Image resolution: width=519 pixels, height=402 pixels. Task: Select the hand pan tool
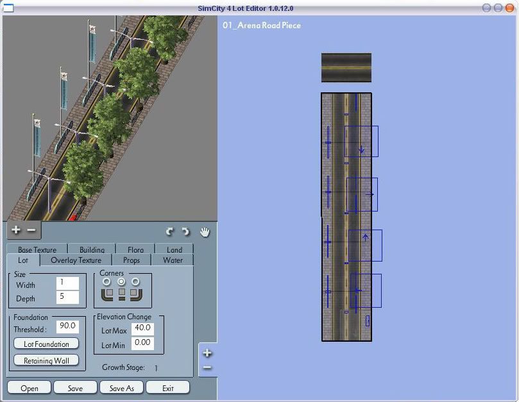coord(205,232)
